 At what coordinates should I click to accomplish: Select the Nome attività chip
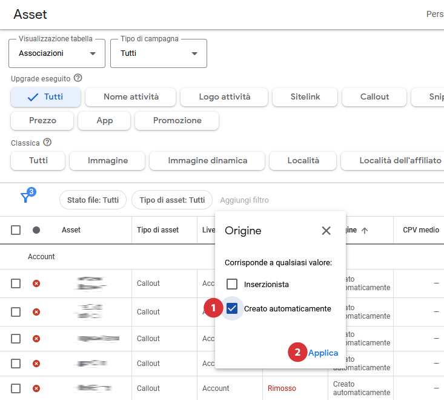pos(131,97)
